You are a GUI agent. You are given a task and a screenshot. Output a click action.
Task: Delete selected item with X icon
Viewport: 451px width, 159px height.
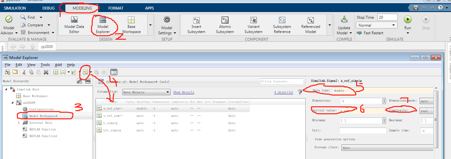pos(46,72)
